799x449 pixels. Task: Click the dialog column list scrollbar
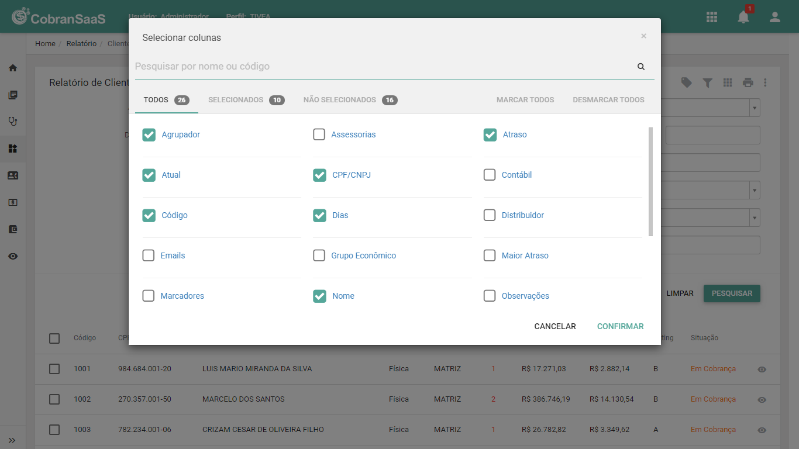651,182
